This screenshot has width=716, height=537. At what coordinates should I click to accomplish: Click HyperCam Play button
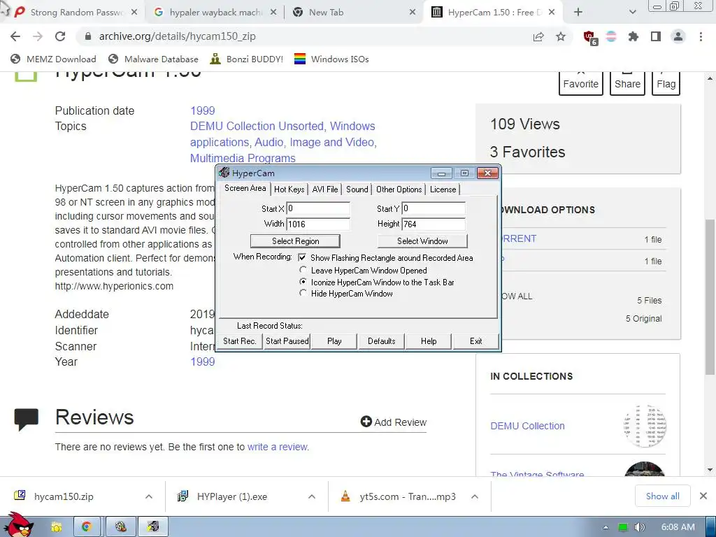[x=334, y=341]
